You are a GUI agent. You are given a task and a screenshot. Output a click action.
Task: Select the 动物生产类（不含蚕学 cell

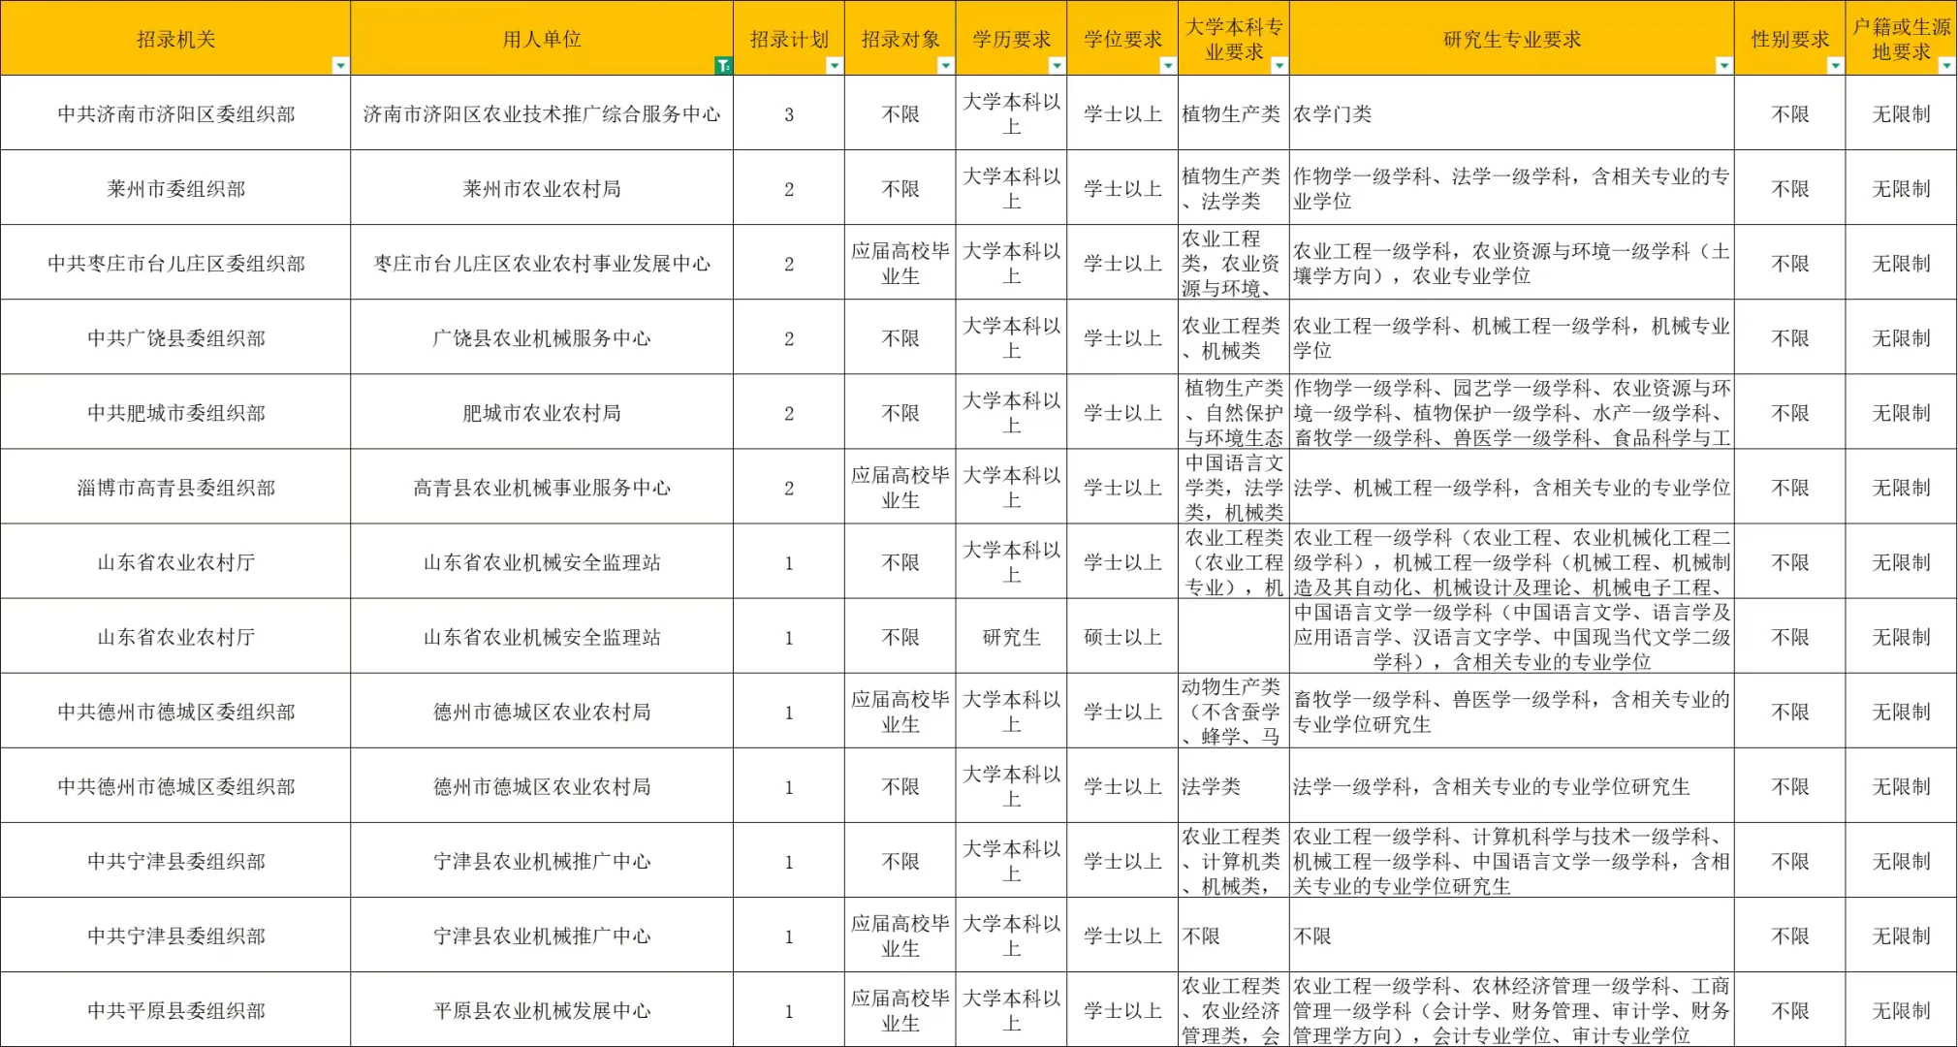[x=1234, y=712]
